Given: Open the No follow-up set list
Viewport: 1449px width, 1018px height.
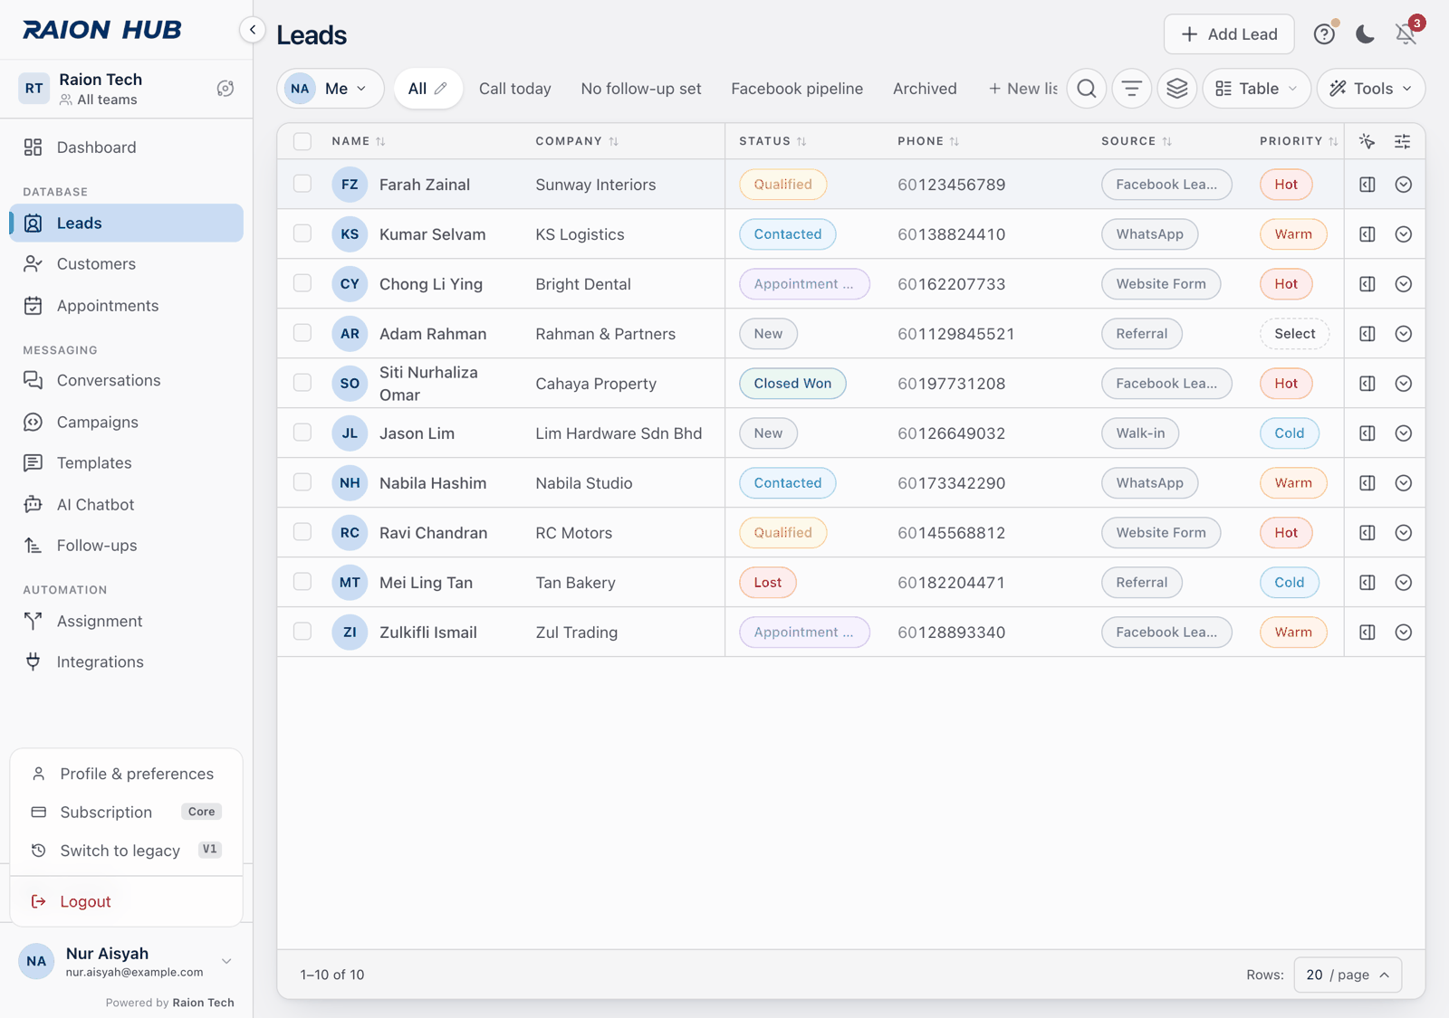Looking at the screenshot, I should coord(641,89).
